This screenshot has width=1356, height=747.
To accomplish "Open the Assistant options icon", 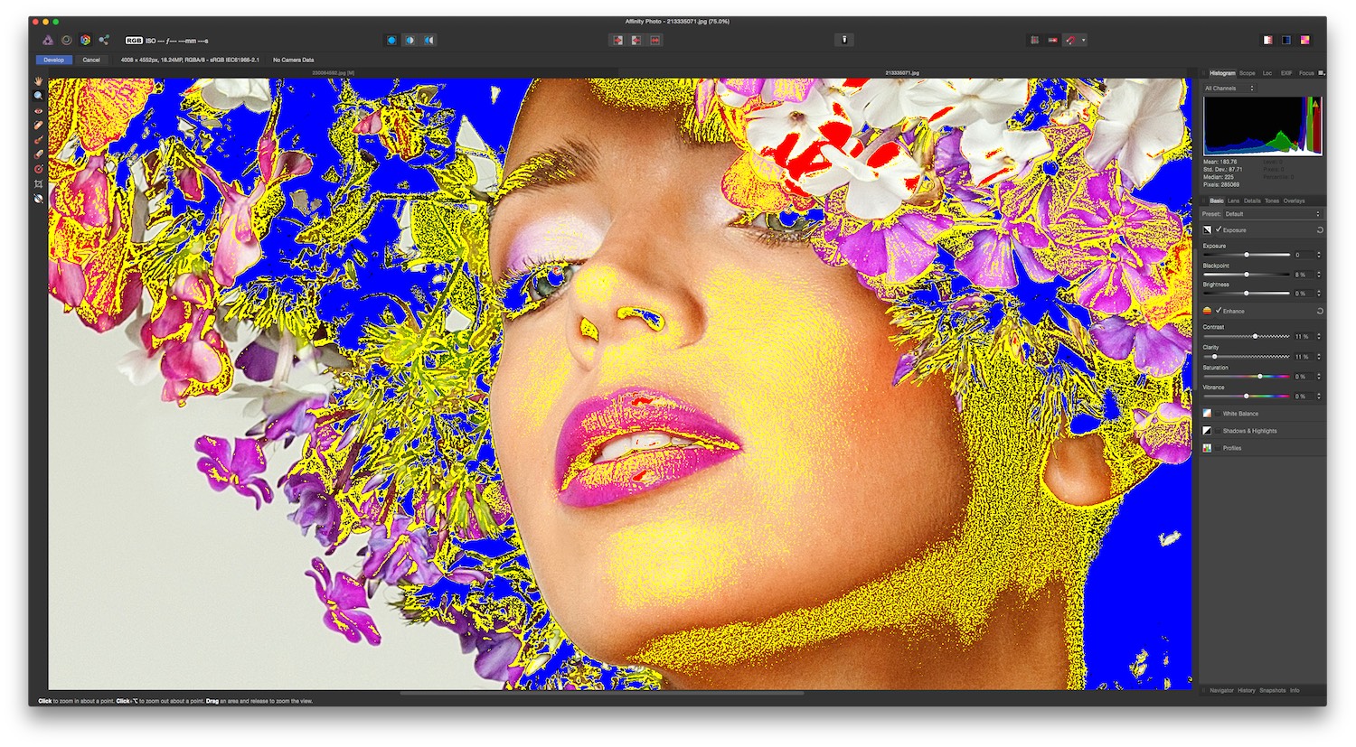I will coord(844,40).
